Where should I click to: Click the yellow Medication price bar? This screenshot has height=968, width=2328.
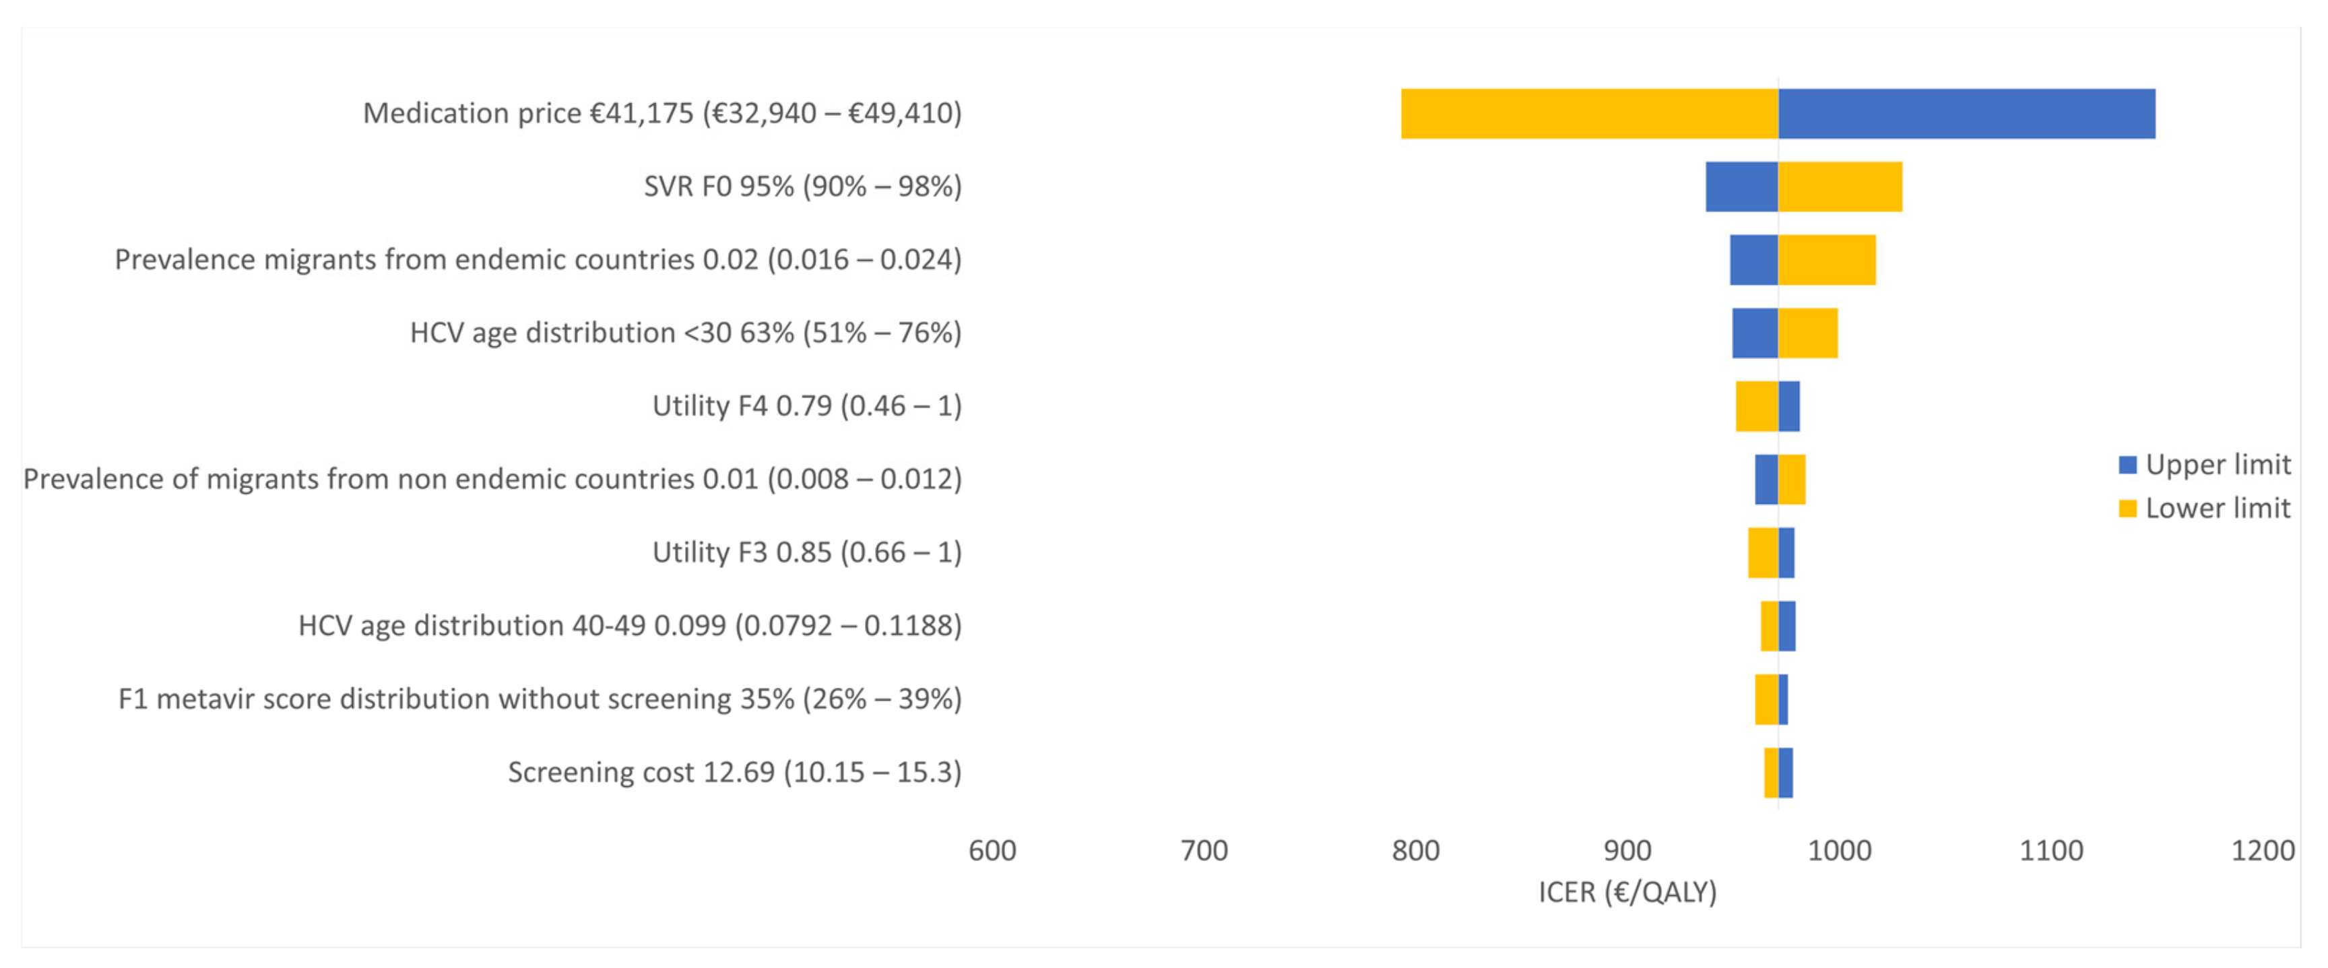point(1590,114)
